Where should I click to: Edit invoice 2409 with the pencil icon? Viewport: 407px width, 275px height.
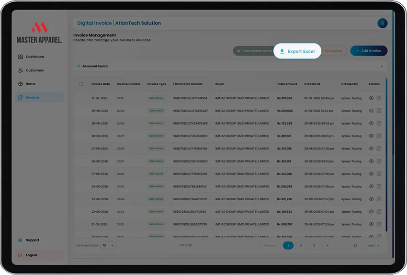379,110
